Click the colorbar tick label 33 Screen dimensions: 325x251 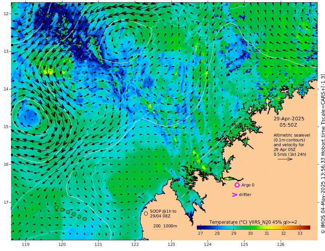300,233
